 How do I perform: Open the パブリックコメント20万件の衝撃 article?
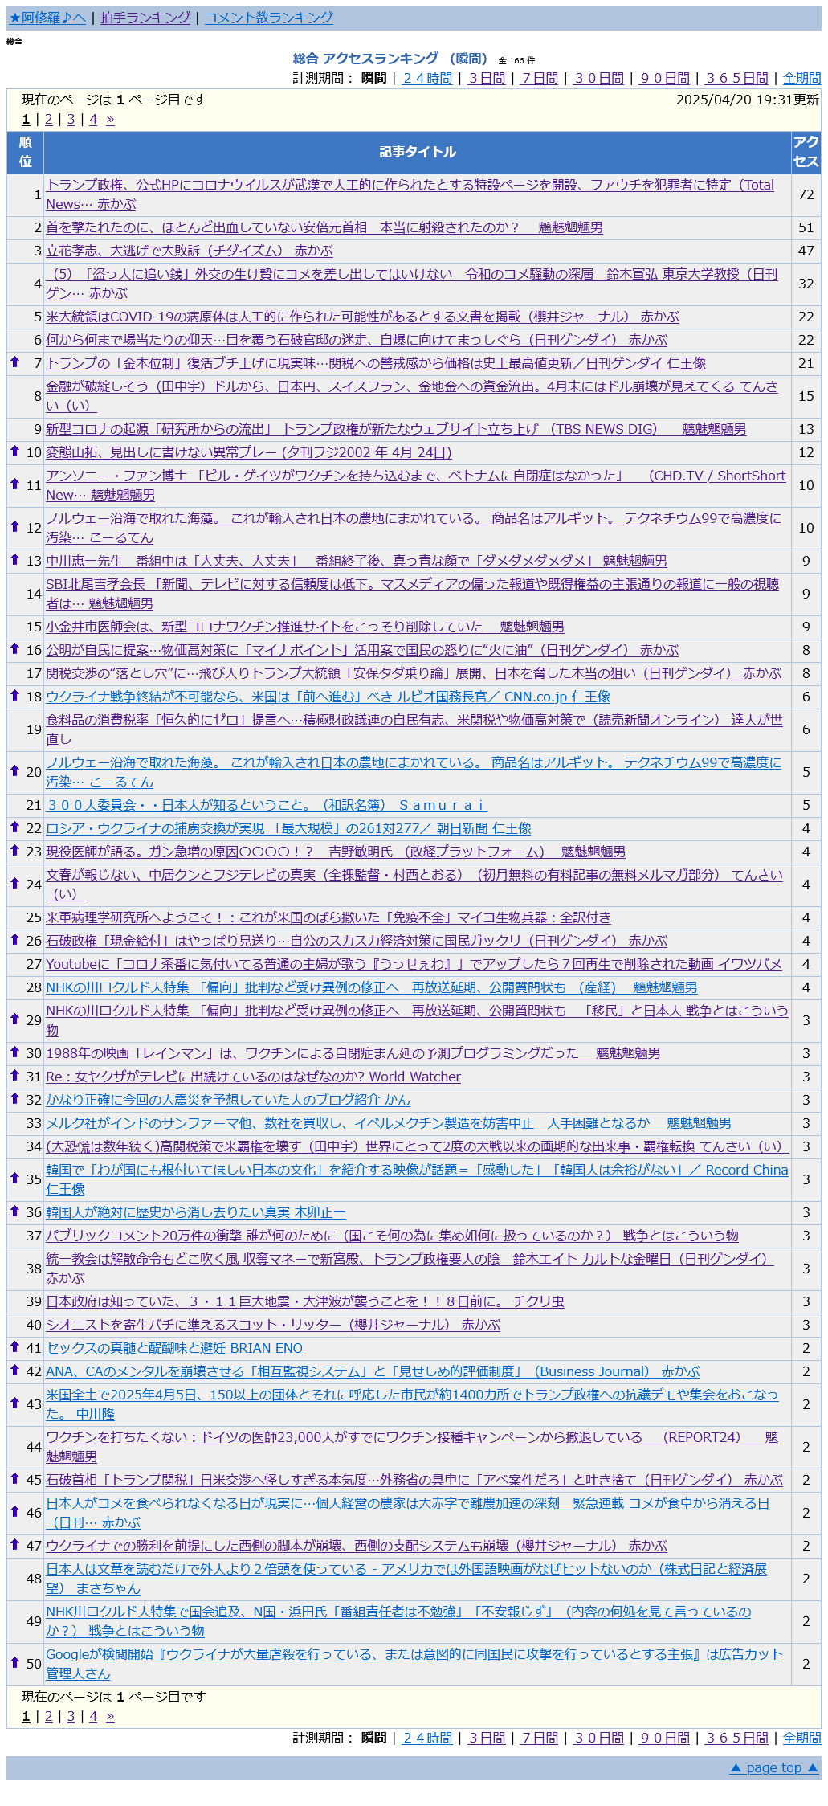[x=392, y=1236]
